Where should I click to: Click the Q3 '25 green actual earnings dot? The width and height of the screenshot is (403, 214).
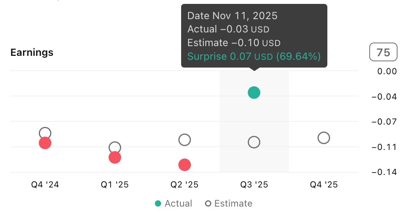254,93
